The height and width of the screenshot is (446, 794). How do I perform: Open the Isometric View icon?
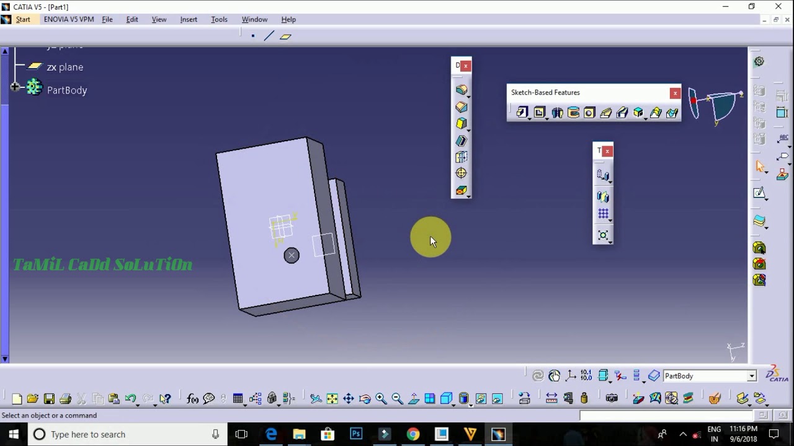pos(446,398)
